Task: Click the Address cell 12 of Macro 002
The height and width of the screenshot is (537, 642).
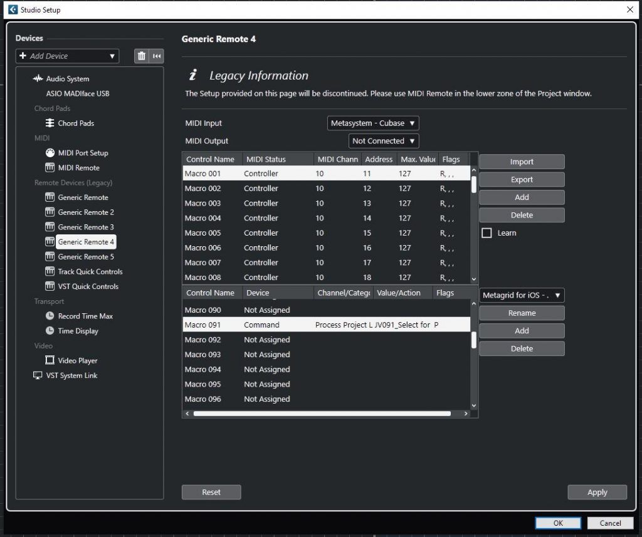Action: pos(367,188)
